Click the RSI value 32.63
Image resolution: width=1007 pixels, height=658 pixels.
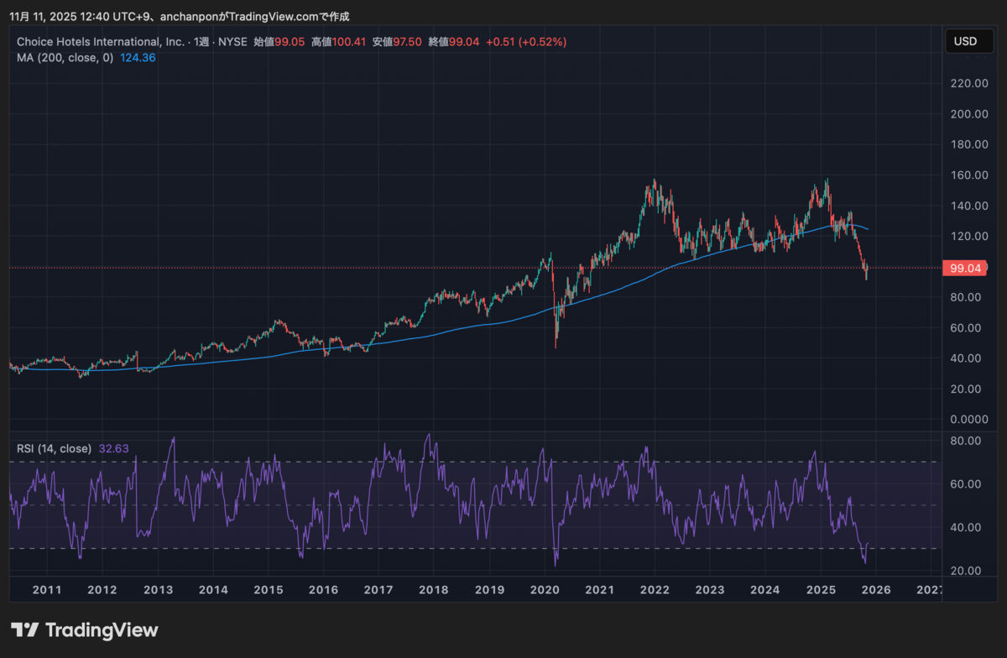[x=113, y=449]
